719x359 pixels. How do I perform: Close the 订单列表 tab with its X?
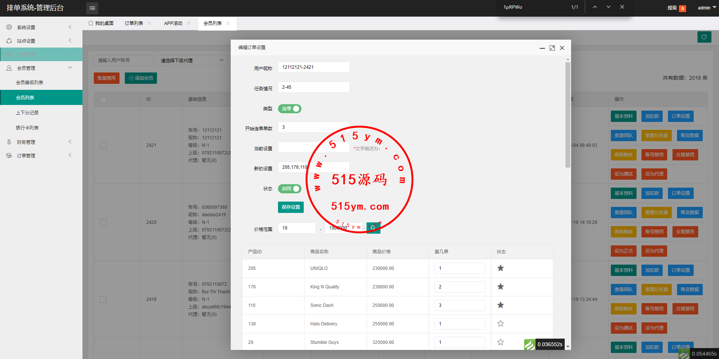point(149,23)
